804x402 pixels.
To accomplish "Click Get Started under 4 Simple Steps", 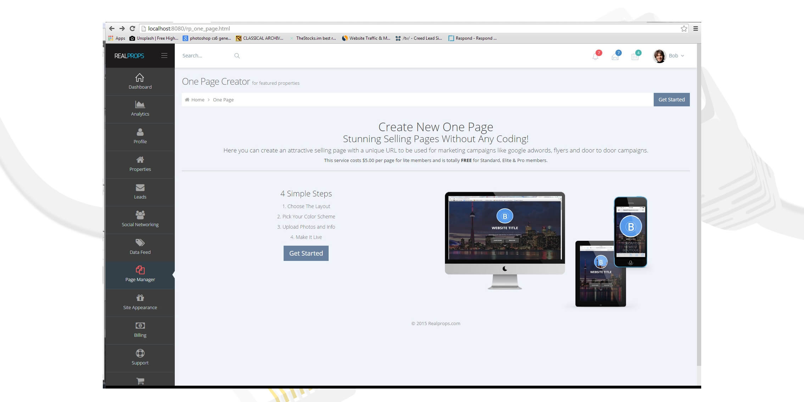I will click(x=306, y=253).
